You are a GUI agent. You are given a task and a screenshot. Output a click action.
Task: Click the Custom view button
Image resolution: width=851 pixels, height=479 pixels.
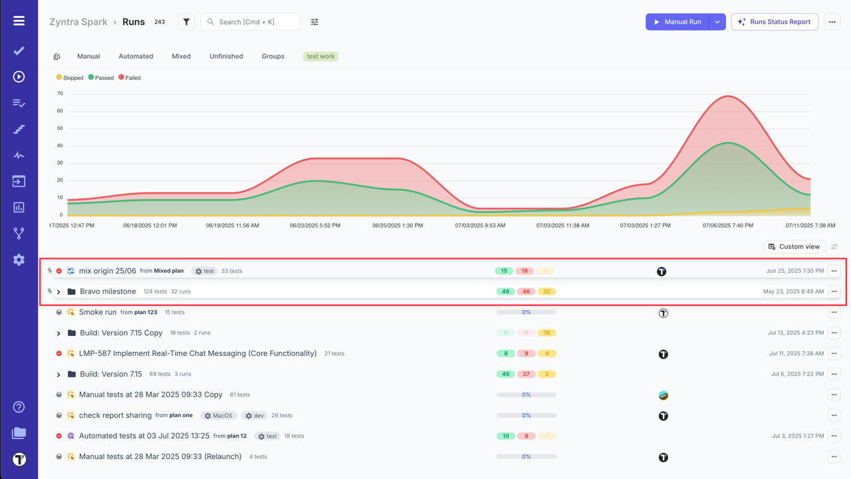pyautogui.click(x=794, y=247)
